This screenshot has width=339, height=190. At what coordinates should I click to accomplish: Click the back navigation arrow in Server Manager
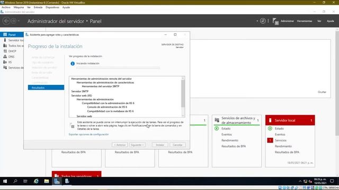tap(6, 21)
